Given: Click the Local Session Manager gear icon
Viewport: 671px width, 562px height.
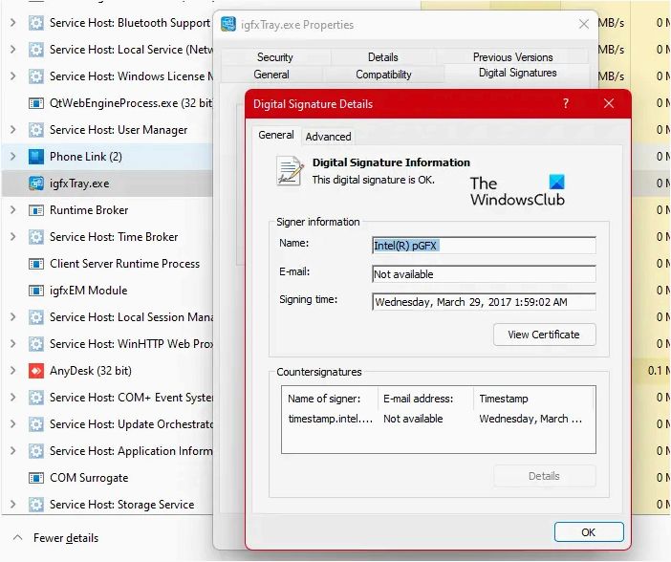Looking at the screenshot, I should coord(36,317).
